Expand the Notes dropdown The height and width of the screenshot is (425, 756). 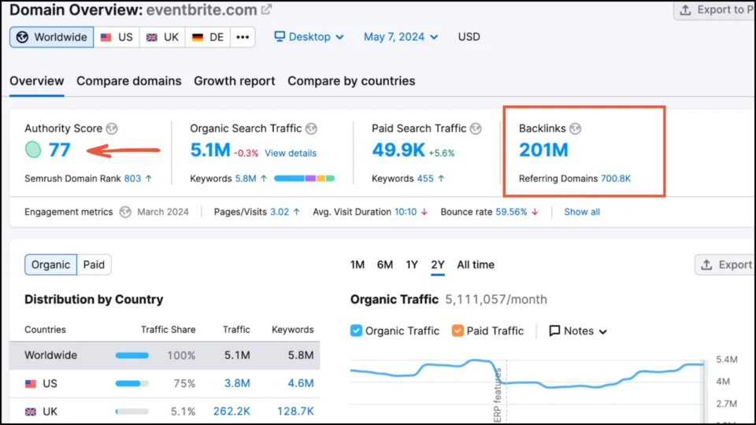pyautogui.click(x=578, y=331)
